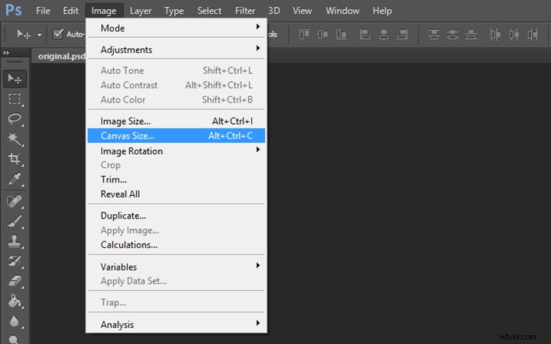Image resolution: width=551 pixels, height=344 pixels.
Task: Click Duplicate in the Image menu
Action: pos(123,216)
